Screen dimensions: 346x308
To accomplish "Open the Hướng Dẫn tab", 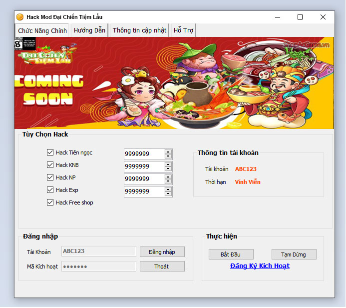I will [89, 30].
